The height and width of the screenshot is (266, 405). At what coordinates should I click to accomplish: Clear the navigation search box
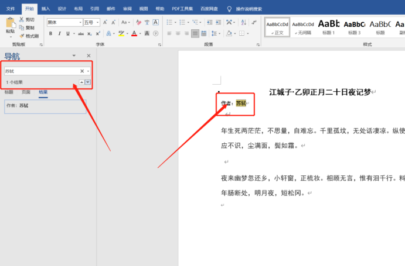click(x=82, y=71)
